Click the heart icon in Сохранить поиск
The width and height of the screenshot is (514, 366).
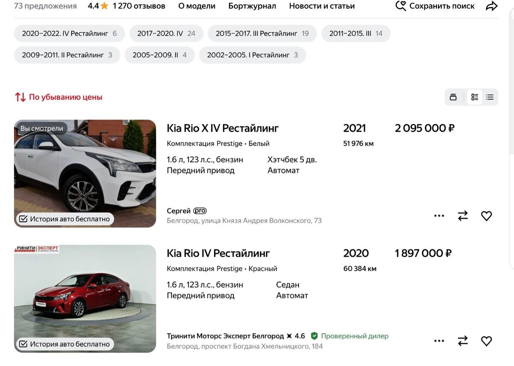pos(400,6)
